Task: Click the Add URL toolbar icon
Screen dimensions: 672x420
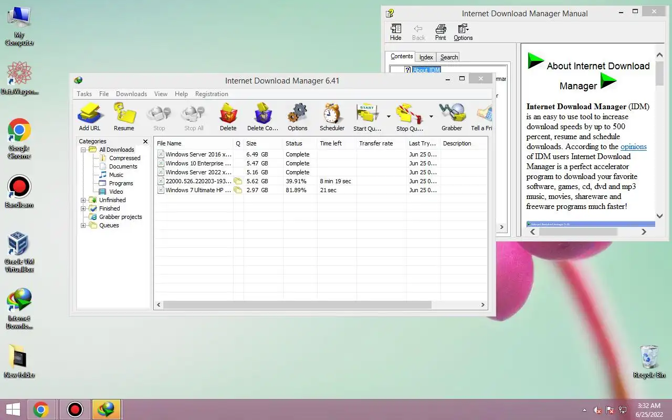Action: (x=90, y=117)
